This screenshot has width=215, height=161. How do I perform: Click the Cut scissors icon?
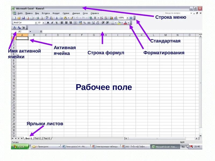(57, 18)
